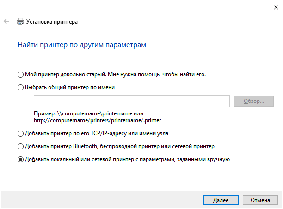Choose 'Выбрать общий принтер по имени' option
The height and width of the screenshot is (209, 283).
[20, 87]
